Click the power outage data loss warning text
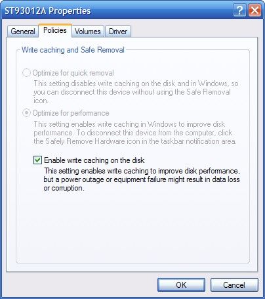 coord(142,179)
